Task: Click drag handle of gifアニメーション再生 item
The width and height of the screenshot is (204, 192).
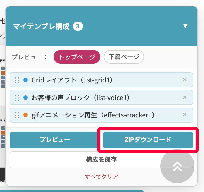Action: [17, 115]
